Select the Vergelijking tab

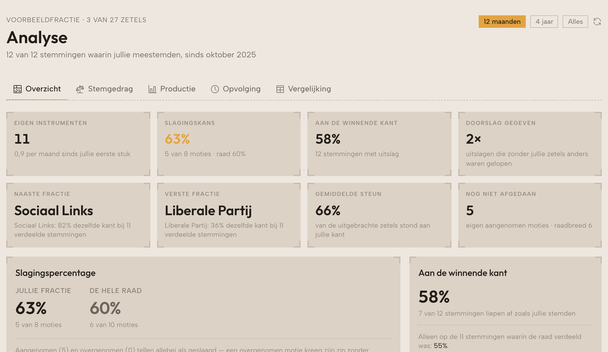[303, 89]
